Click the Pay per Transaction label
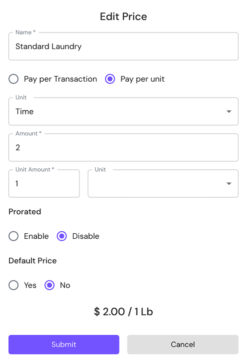The height and width of the screenshot is (364, 247). tap(60, 79)
